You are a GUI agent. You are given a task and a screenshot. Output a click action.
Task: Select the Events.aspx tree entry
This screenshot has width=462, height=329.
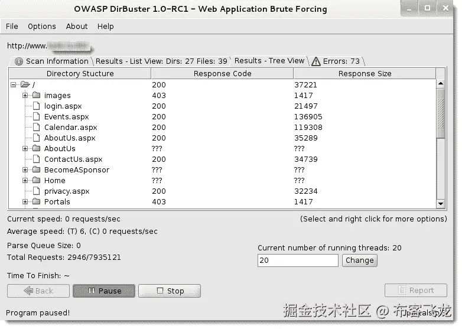coord(67,116)
